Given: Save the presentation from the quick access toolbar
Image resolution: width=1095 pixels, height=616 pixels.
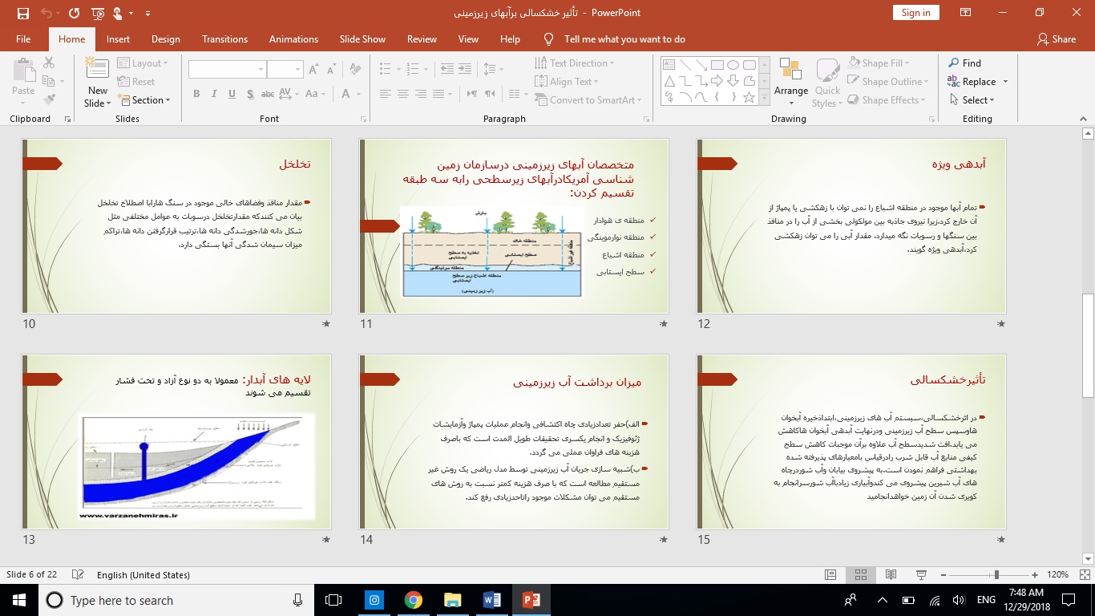Looking at the screenshot, I should point(22,13).
